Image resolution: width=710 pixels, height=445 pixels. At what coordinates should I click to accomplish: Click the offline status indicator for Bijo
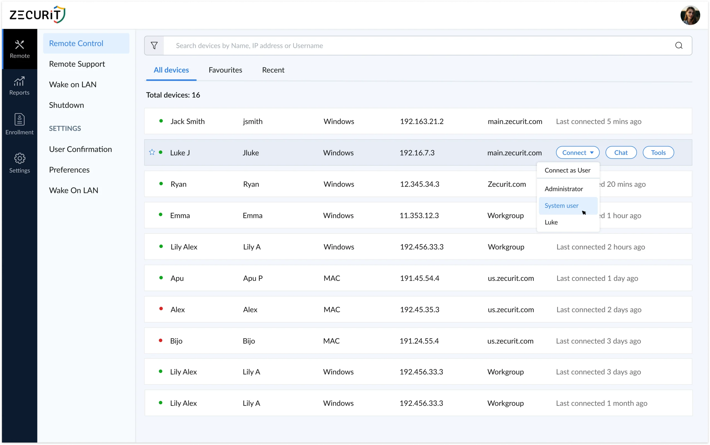[160, 340]
